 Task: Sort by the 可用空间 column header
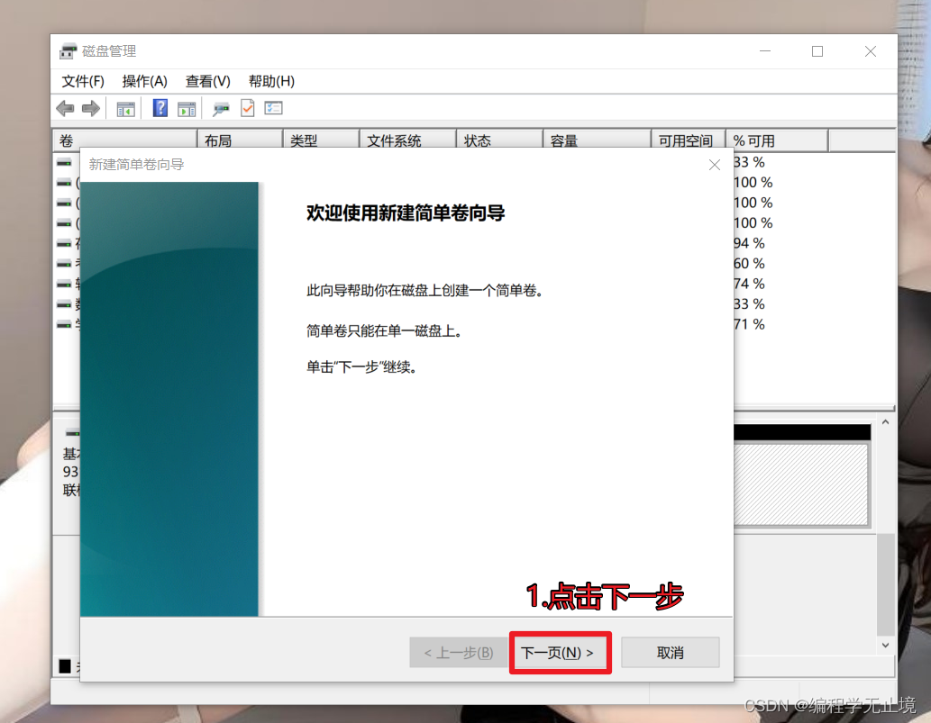689,140
